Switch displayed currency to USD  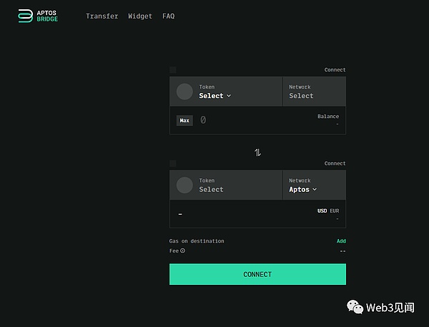point(322,211)
